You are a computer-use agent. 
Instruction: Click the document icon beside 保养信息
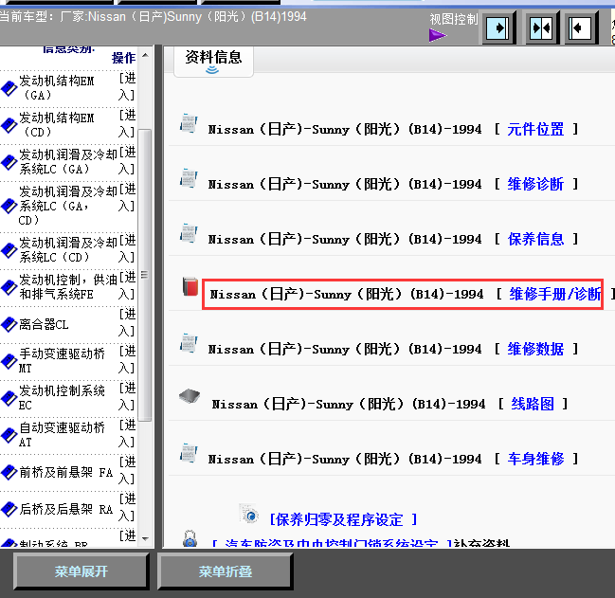189,232
